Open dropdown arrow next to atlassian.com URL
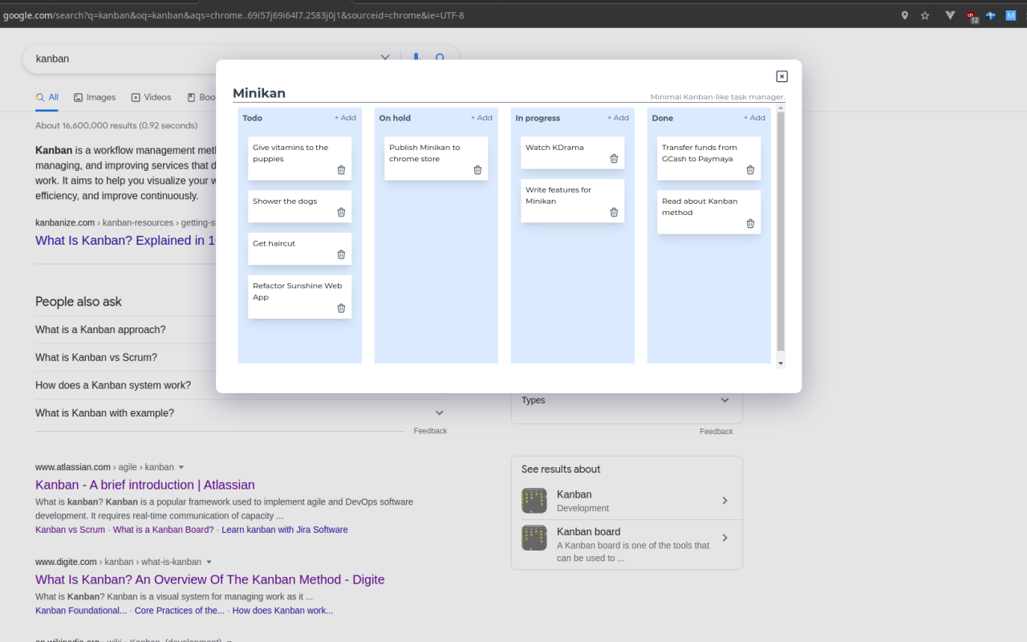The height and width of the screenshot is (642, 1027). tap(181, 467)
